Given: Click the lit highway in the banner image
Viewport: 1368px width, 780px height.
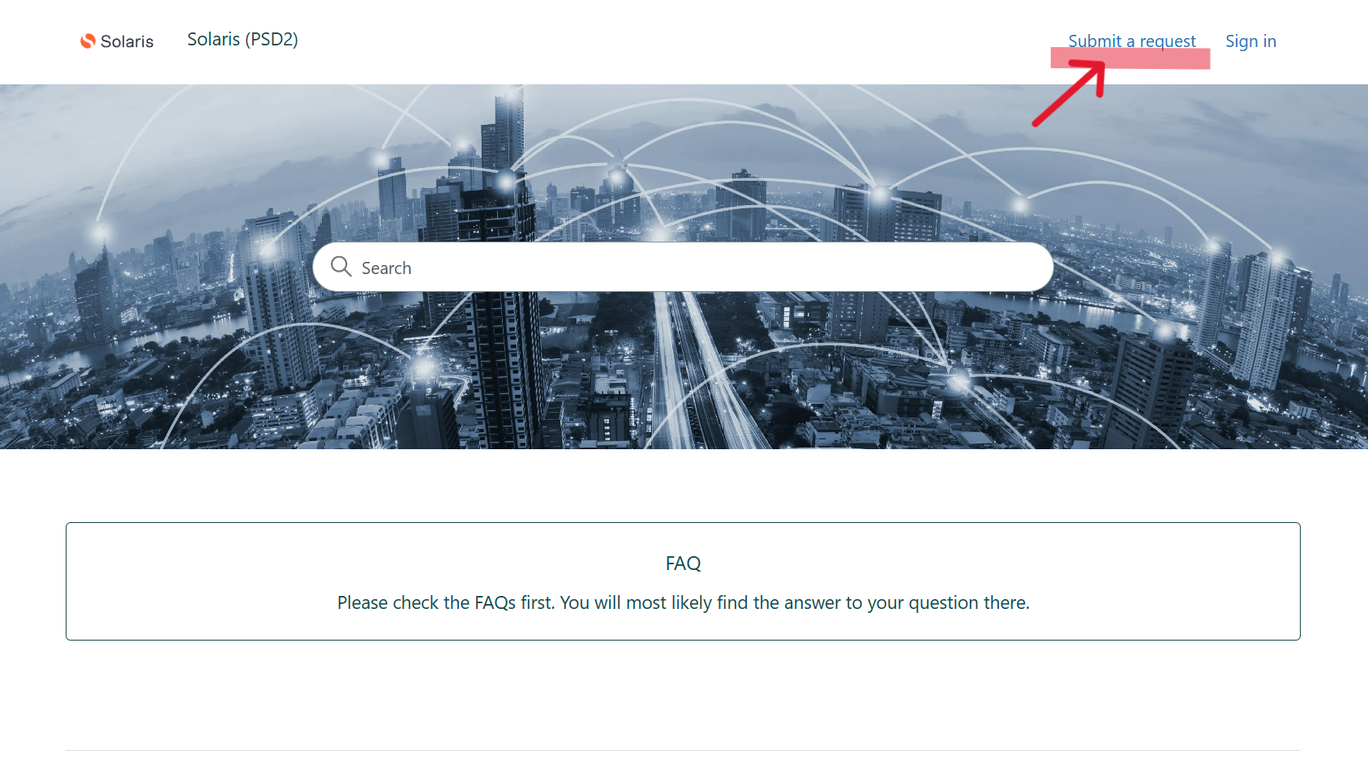Looking at the screenshot, I should (697, 373).
